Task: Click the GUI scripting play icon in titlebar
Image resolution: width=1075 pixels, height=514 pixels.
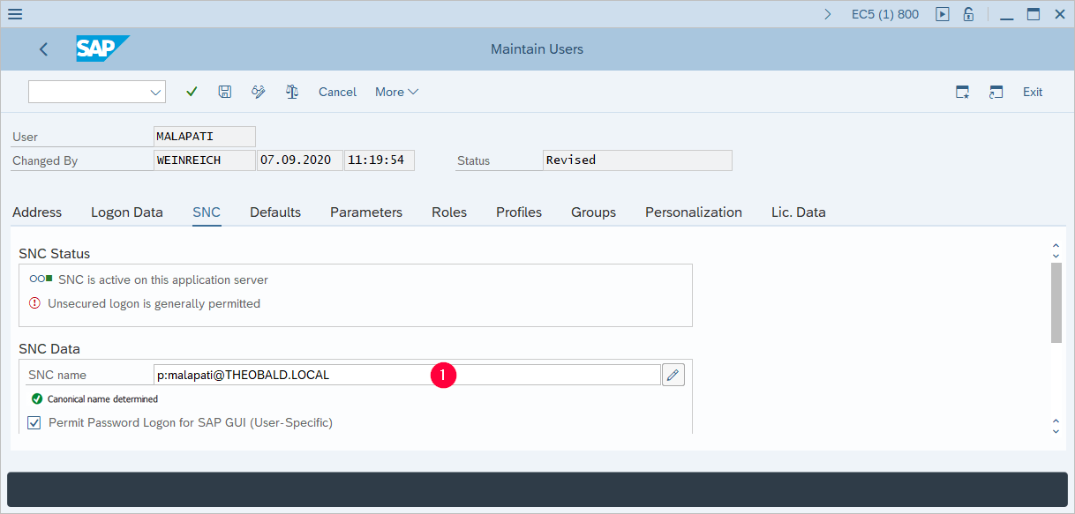Action: tap(942, 14)
